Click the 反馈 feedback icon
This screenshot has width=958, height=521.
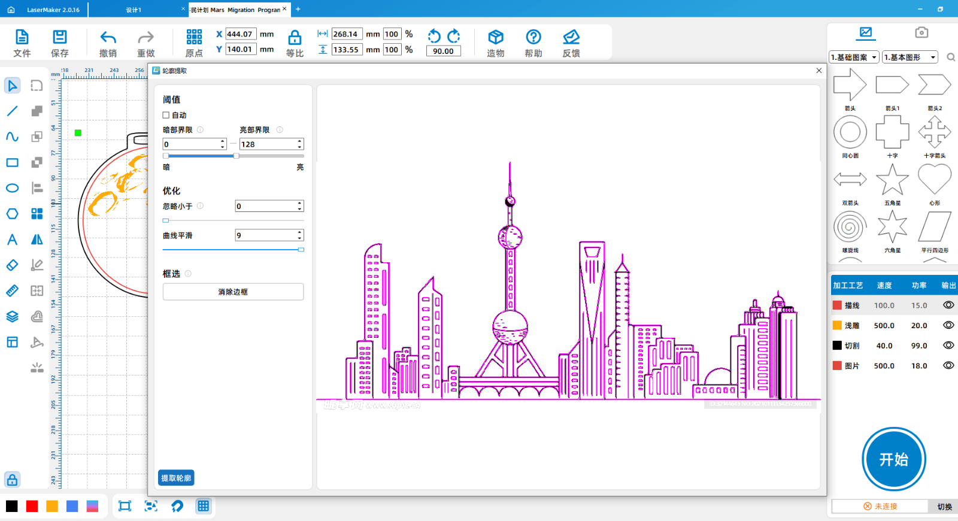571,38
